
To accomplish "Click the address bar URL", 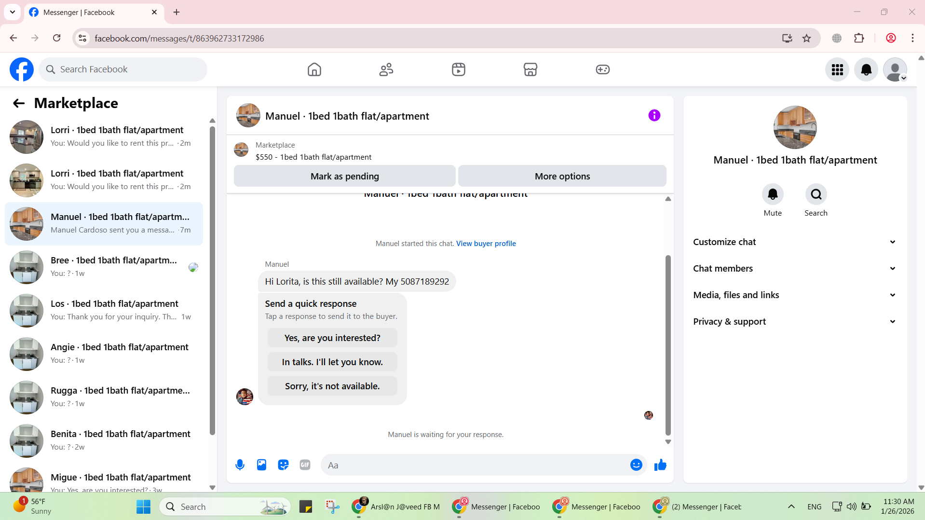I will [x=179, y=38].
